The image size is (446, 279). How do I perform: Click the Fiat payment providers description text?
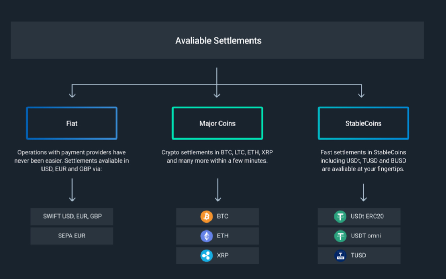click(x=72, y=161)
